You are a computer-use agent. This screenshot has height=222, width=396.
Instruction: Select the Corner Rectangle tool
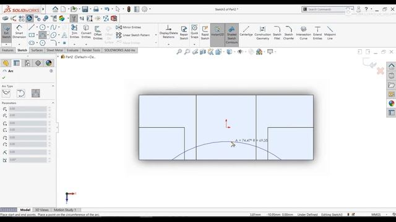(32, 35)
